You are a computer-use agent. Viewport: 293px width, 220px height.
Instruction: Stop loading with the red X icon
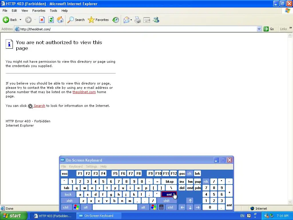pyautogui.click(x=42, y=20)
